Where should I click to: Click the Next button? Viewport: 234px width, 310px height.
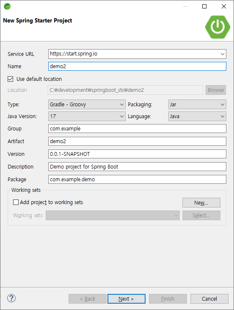[x=127, y=299]
